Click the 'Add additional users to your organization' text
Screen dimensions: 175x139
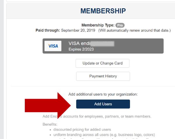coord(103,94)
